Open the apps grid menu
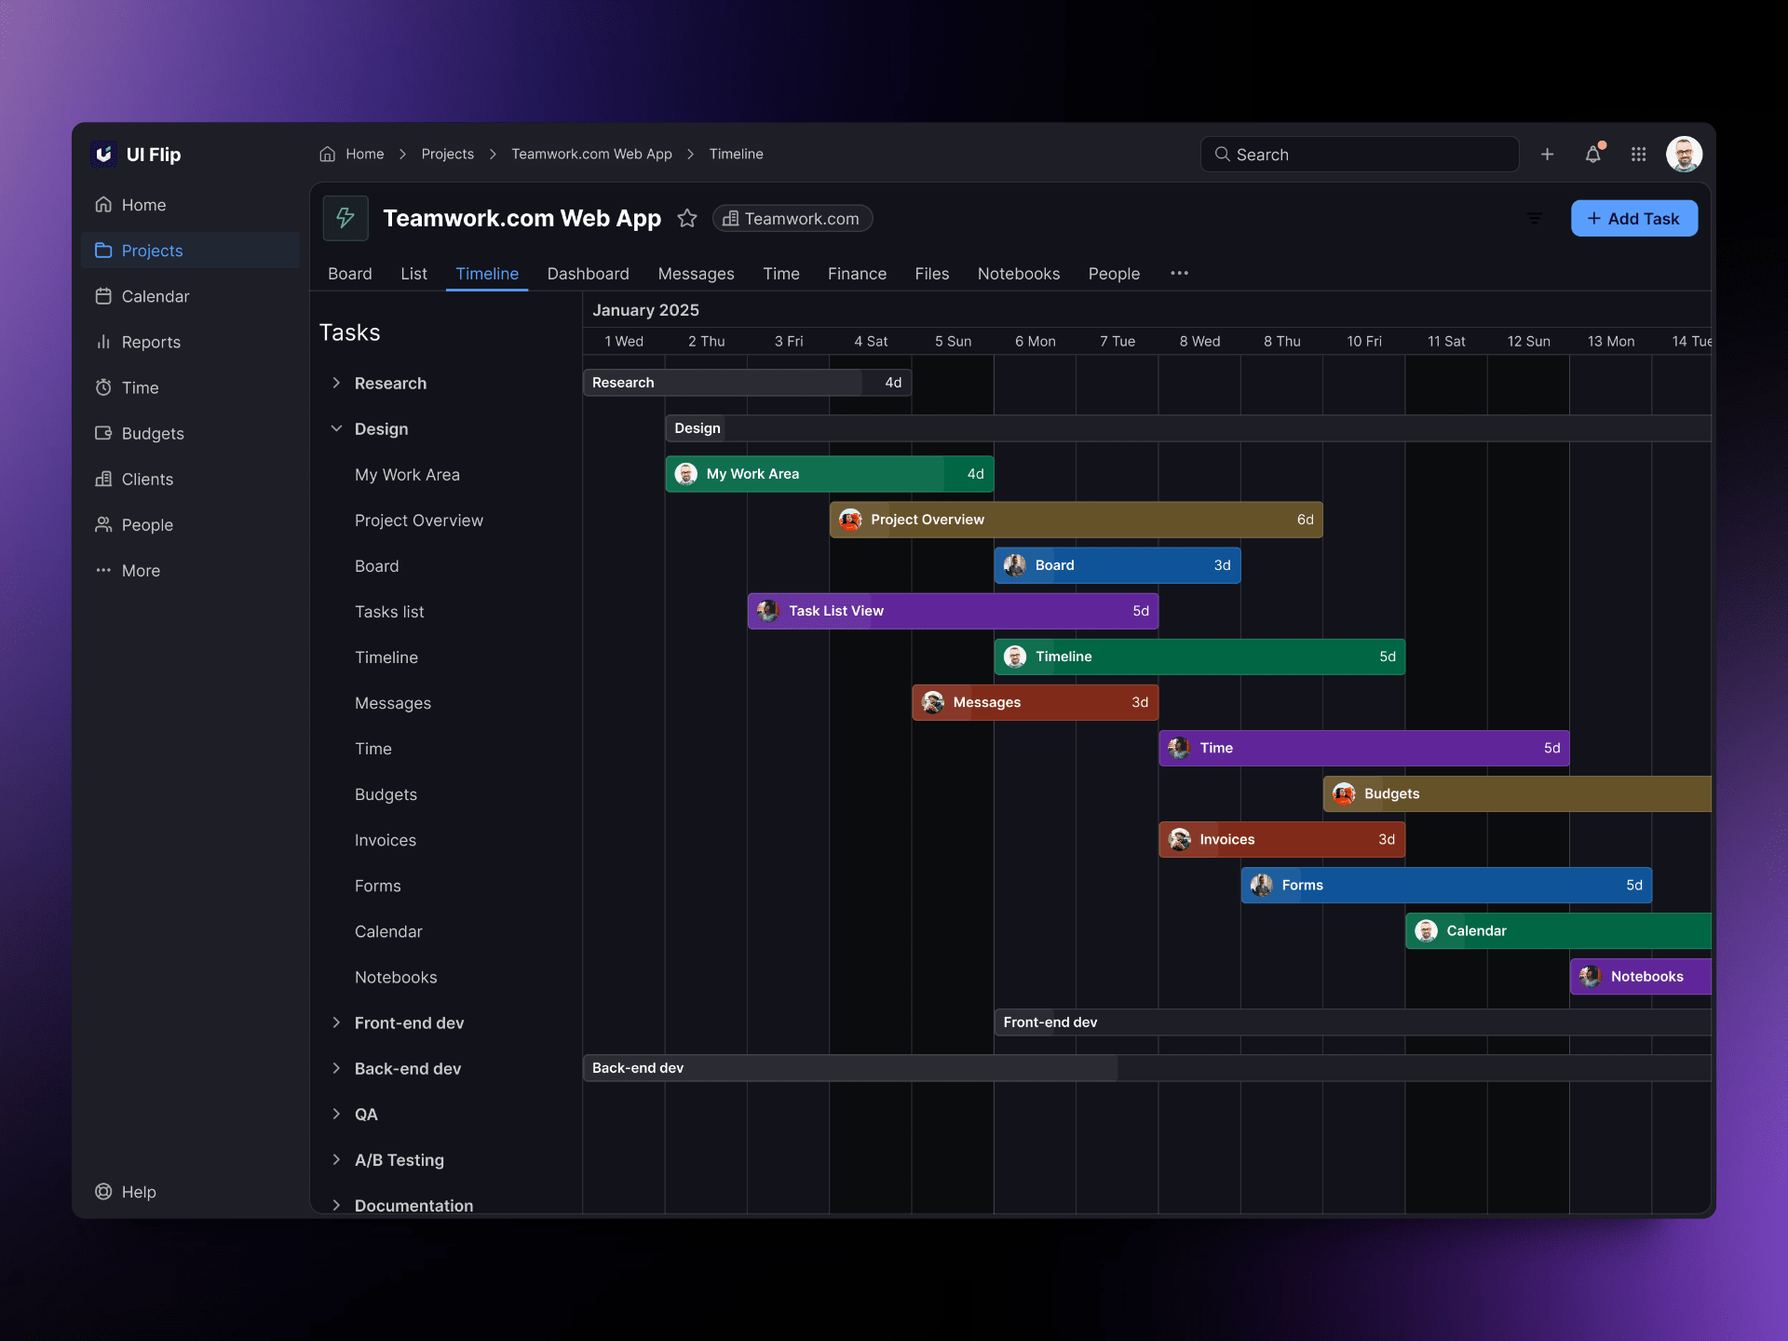Image resolution: width=1788 pixels, height=1341 pixels. point(1639,155)
